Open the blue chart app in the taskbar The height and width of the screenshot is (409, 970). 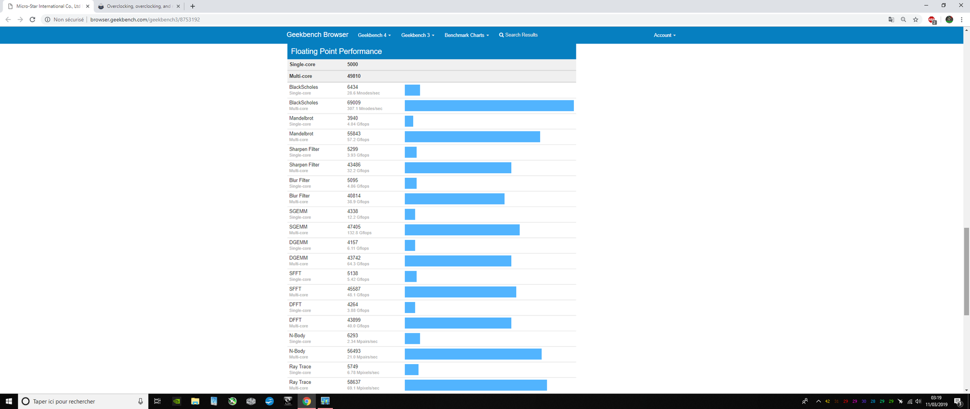325,401
